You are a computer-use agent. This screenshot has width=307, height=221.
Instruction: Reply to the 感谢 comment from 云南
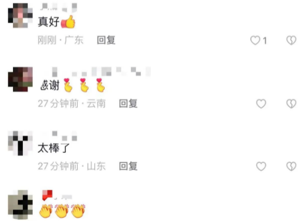point(128,103)
